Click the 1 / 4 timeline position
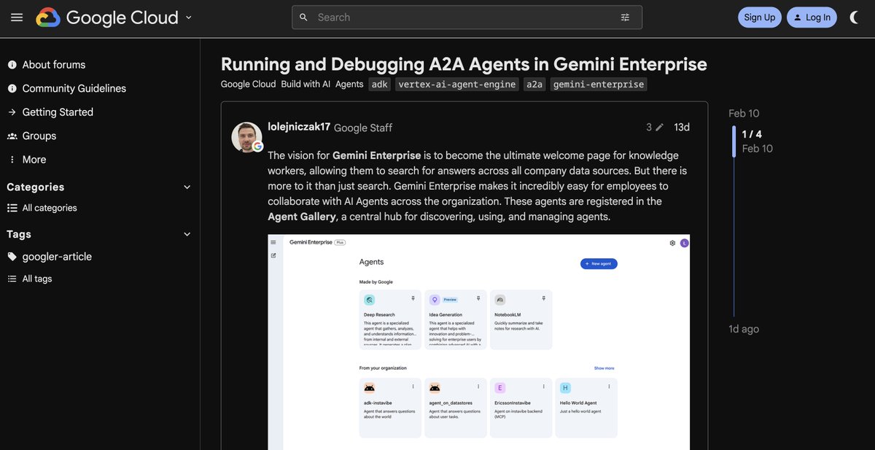The width and height of the screenshot is (875, 450). coord(752,134)
